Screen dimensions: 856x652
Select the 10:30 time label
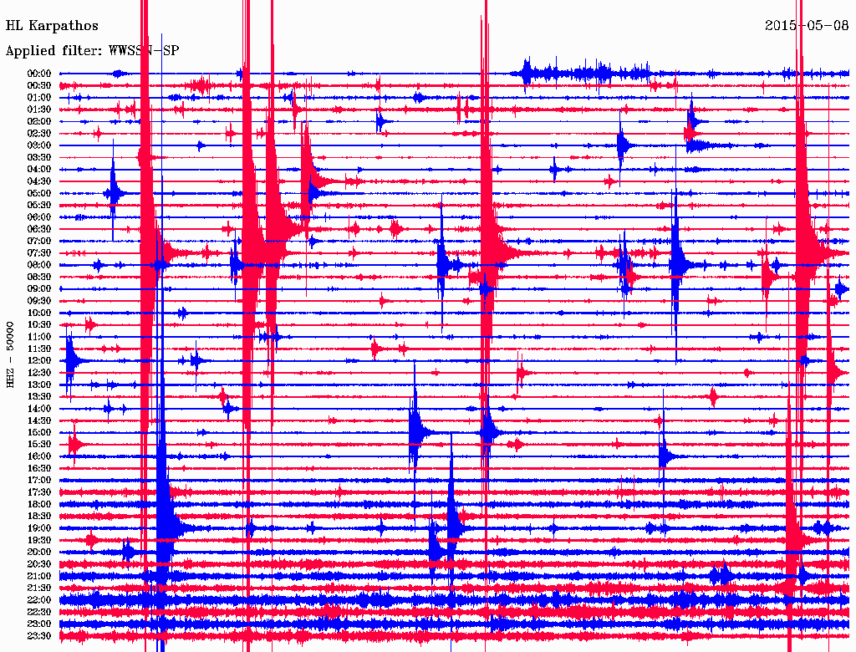(x=39, y=325)
